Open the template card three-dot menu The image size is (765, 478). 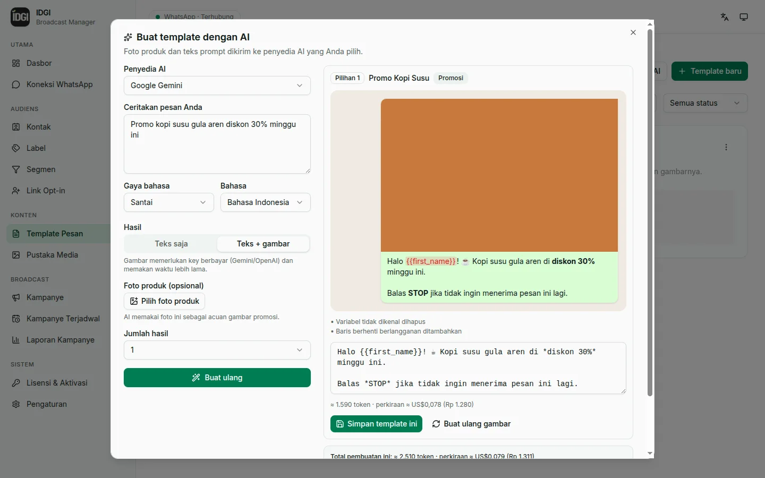pos(726,147)
